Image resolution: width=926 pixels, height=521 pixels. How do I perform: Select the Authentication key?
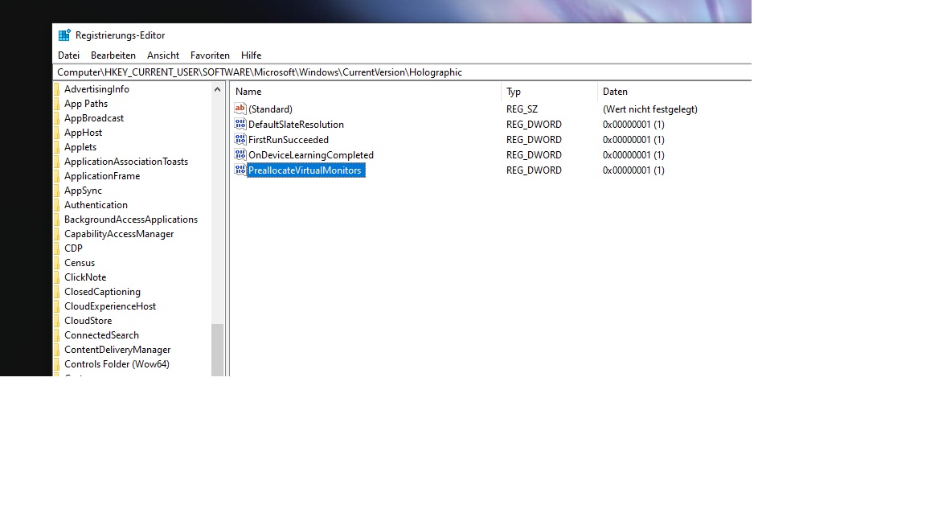coord(96,205)
